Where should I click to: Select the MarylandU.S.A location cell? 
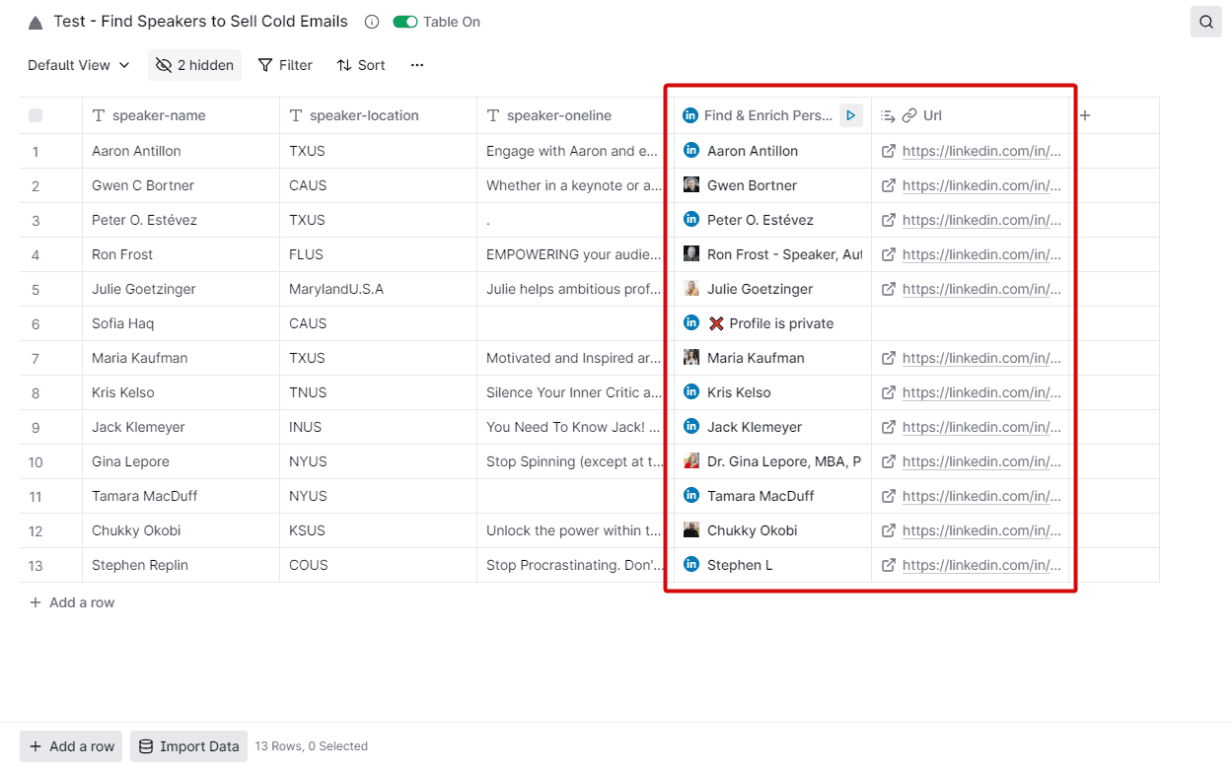tap(378, 289)
